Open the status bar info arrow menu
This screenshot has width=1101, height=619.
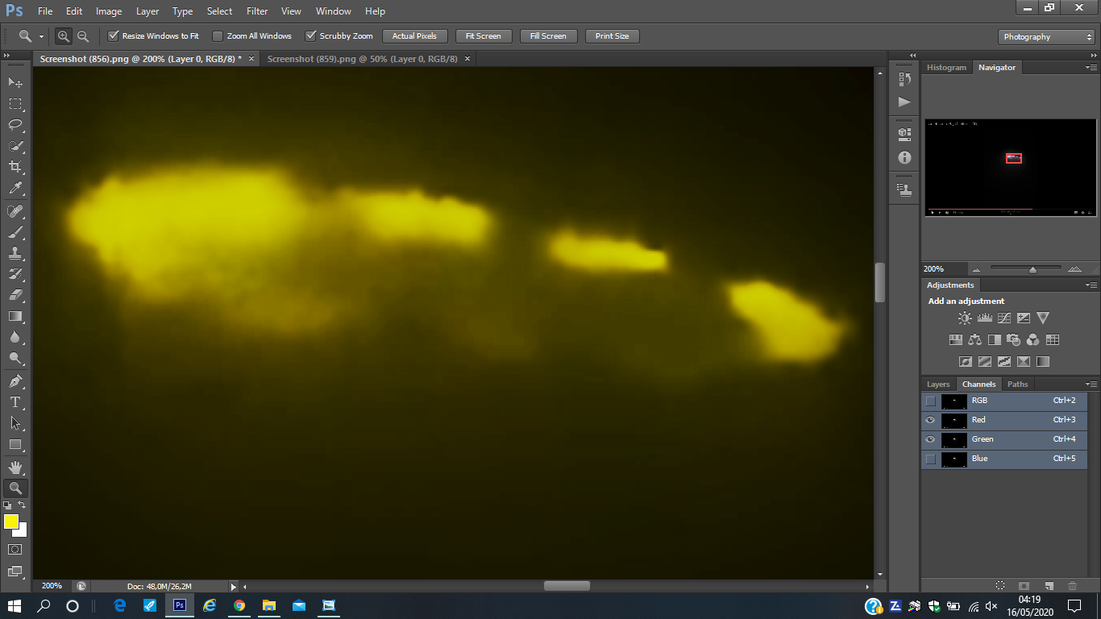click(234, 587)
